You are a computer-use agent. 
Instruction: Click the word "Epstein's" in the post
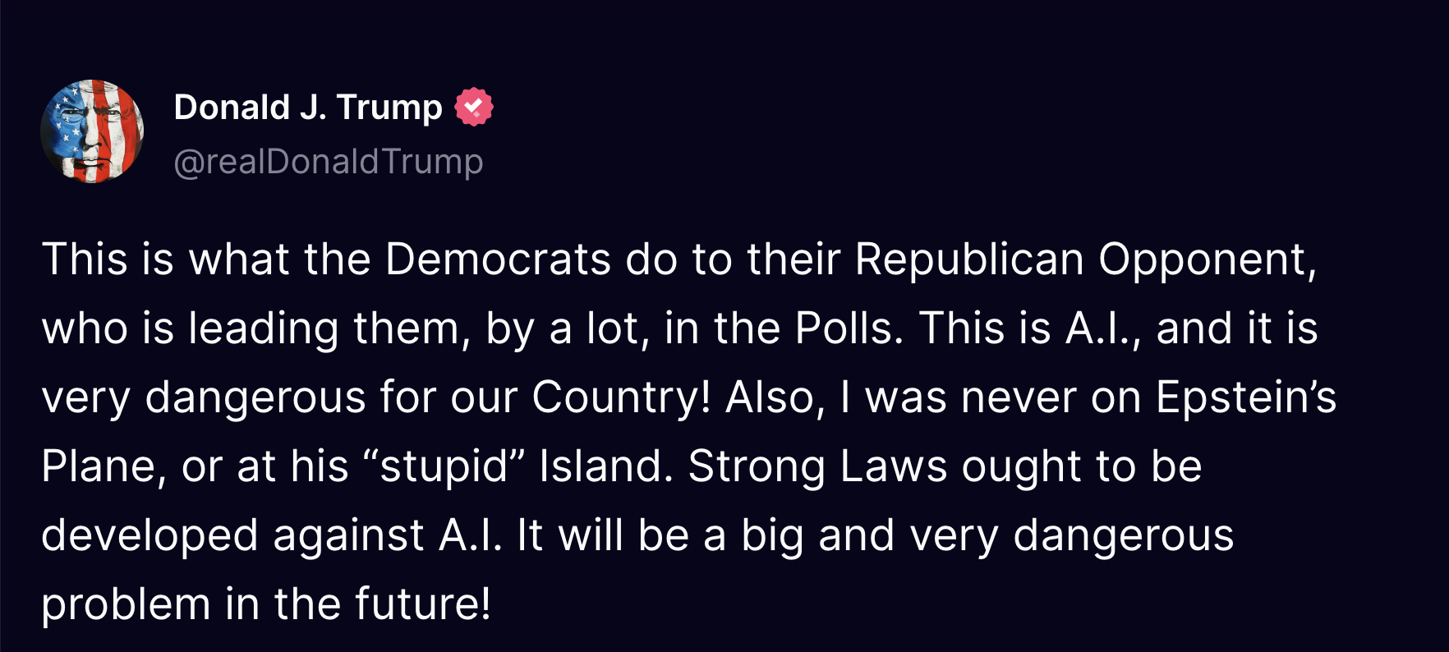pyautogui.click(x=1246, y=397)
